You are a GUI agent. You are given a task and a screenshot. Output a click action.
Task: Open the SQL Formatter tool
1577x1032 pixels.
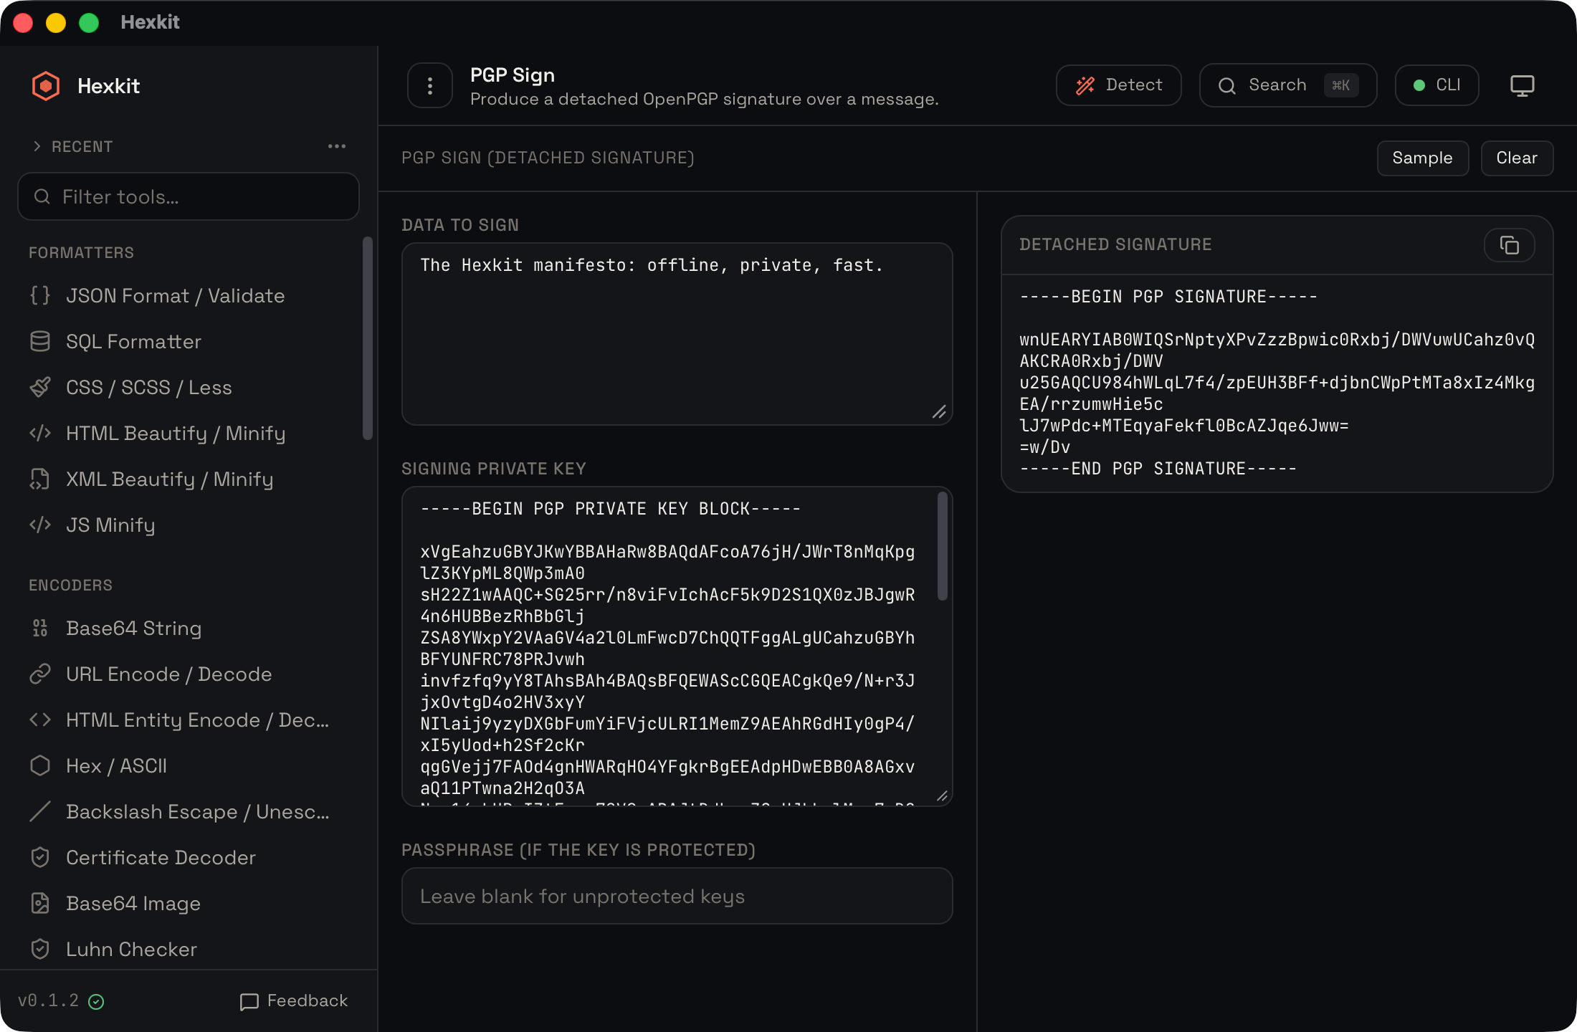click(189, 341)
